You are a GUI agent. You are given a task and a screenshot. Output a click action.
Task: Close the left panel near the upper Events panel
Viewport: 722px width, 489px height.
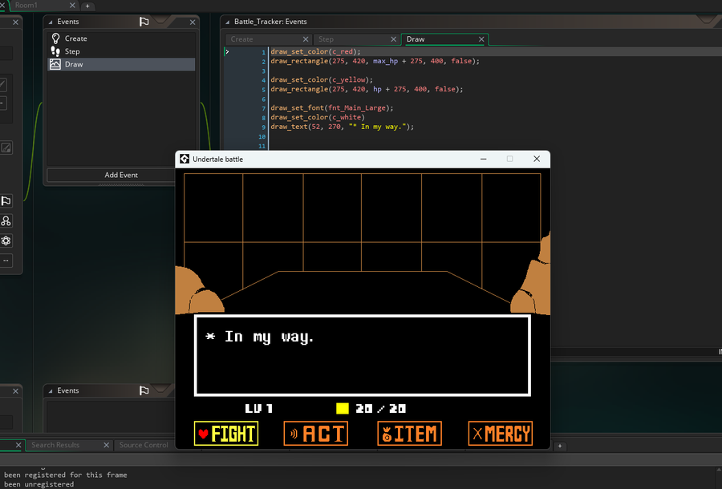click(16, 22)
